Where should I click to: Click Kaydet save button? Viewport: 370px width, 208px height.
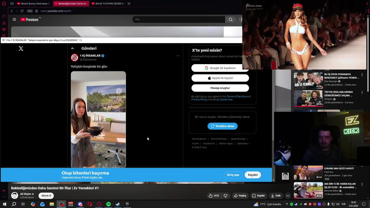[x=258, y=196]
